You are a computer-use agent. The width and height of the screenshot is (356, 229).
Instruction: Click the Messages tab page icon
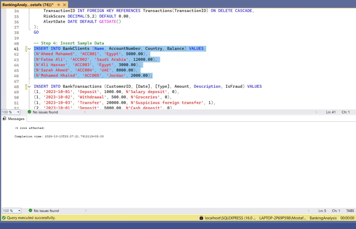tap(5, 119)
